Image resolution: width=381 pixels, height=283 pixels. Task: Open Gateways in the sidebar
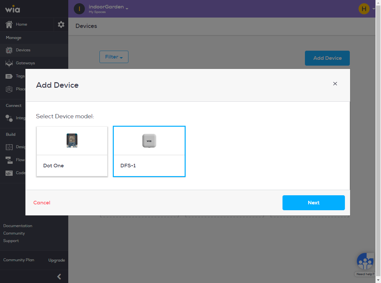34,63
